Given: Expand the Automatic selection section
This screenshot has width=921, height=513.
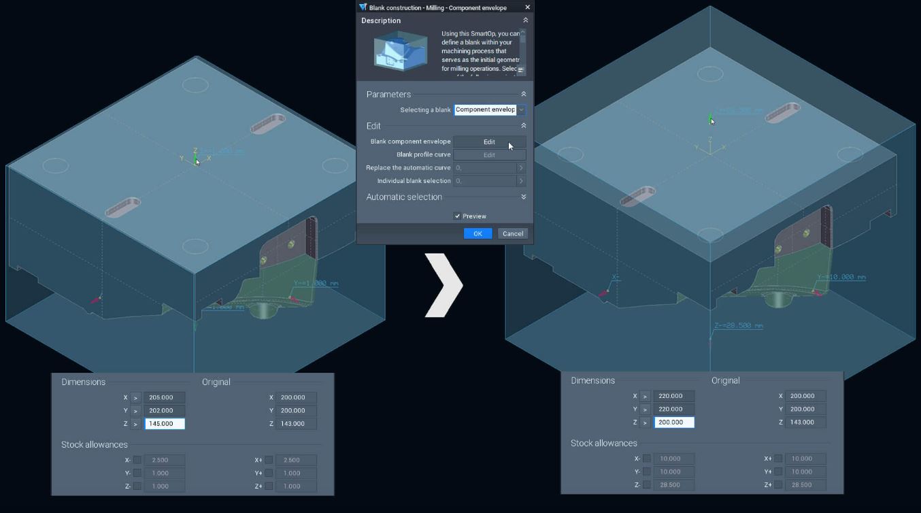Looking at the screenshot, I should click(523, 197).
